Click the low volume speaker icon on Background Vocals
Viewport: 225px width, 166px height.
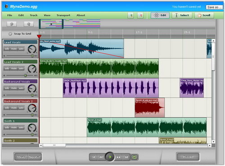click(4, 95)
